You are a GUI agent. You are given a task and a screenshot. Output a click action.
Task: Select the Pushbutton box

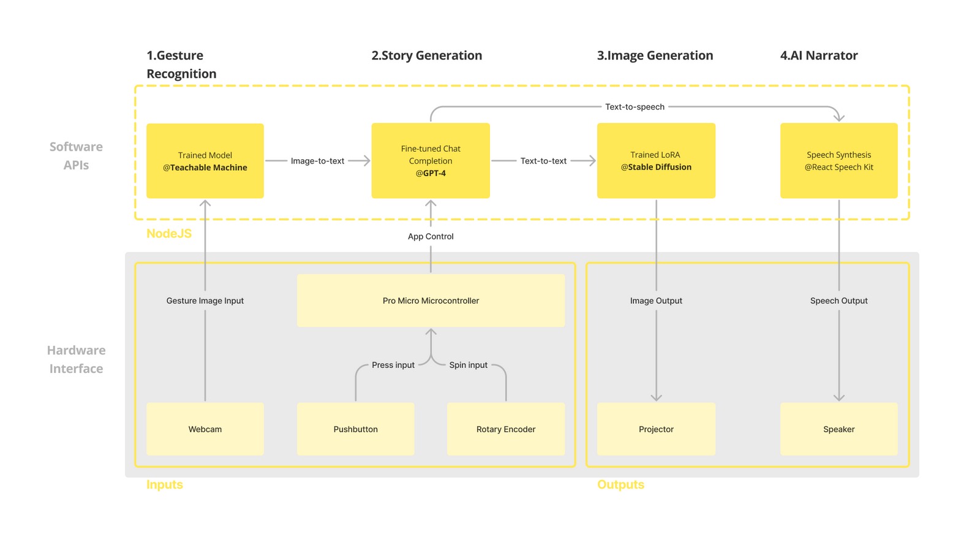click(356, 429)
